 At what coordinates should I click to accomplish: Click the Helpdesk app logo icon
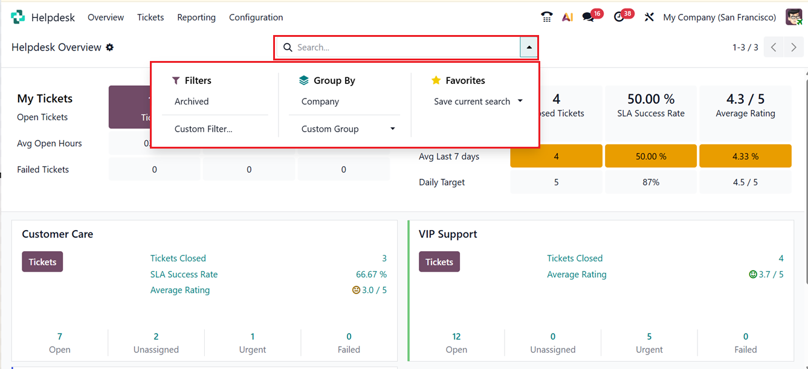tap(18, 18)
